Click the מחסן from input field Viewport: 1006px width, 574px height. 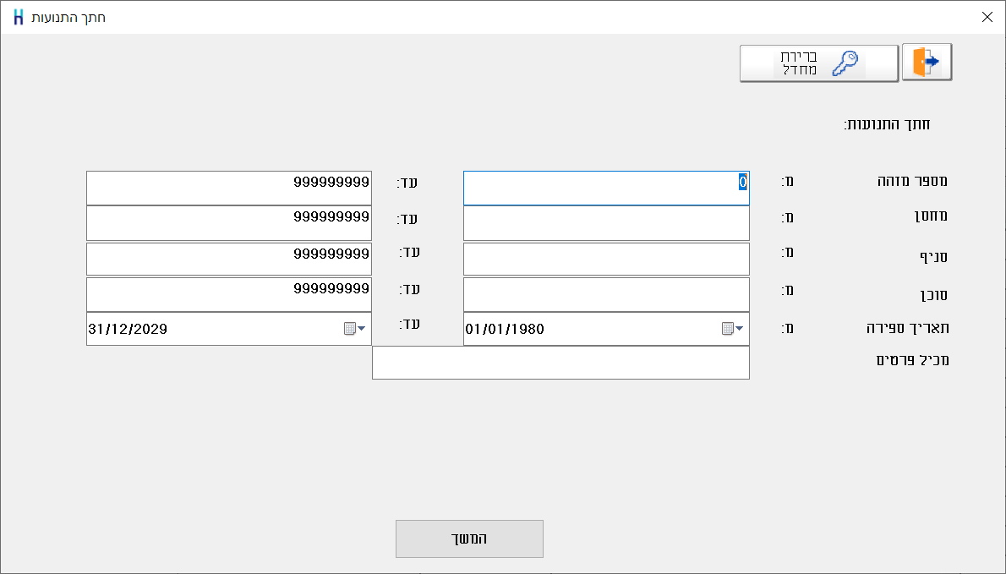[606, 223]
